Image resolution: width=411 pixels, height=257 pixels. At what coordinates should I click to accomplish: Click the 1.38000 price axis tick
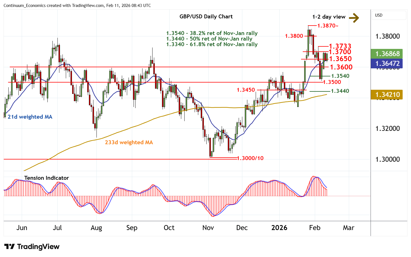click(x=387, y=36)
